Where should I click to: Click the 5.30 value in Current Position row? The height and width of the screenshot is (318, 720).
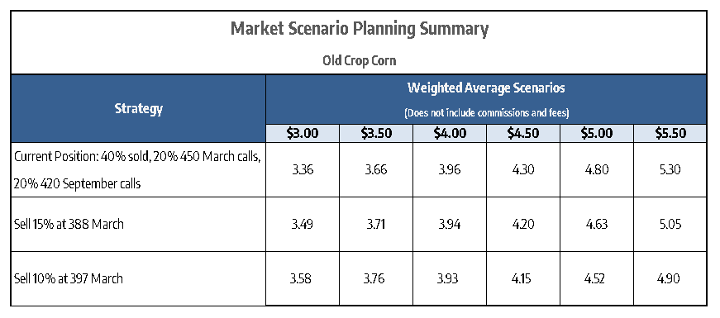[x=670, y=170]
